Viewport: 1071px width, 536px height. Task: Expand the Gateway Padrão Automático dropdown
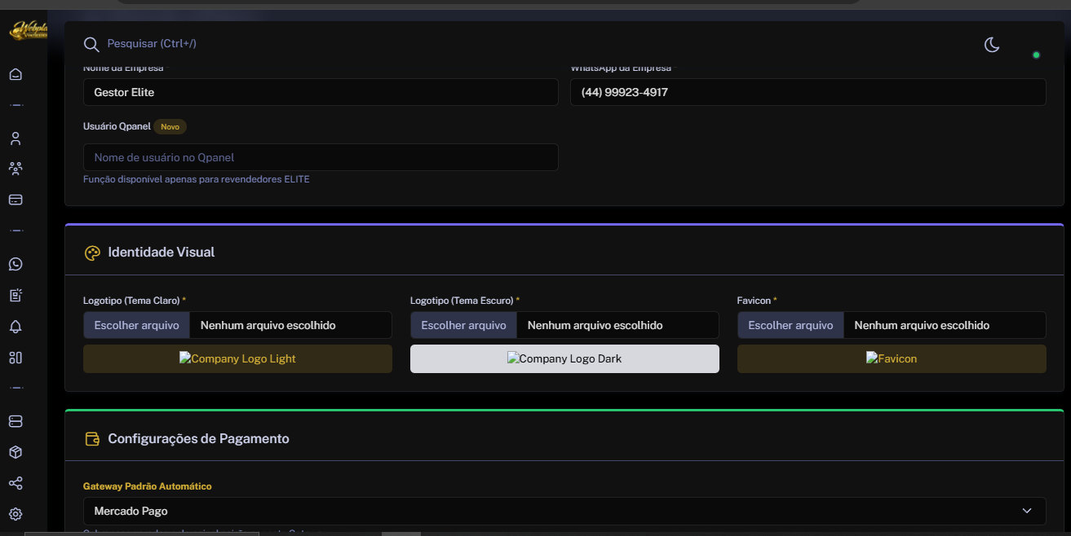click(564, 512)
